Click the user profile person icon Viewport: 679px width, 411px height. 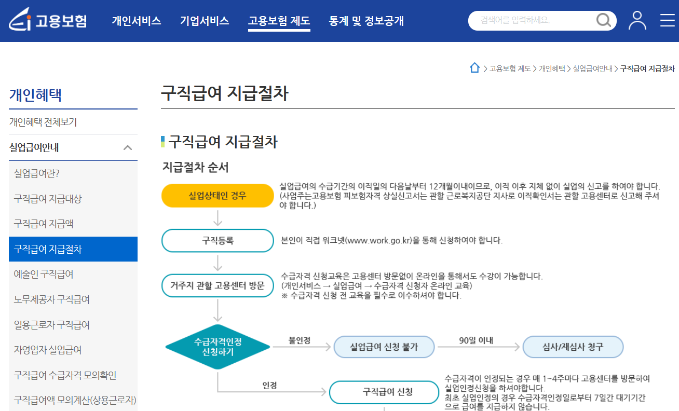(x=637, y=21)
